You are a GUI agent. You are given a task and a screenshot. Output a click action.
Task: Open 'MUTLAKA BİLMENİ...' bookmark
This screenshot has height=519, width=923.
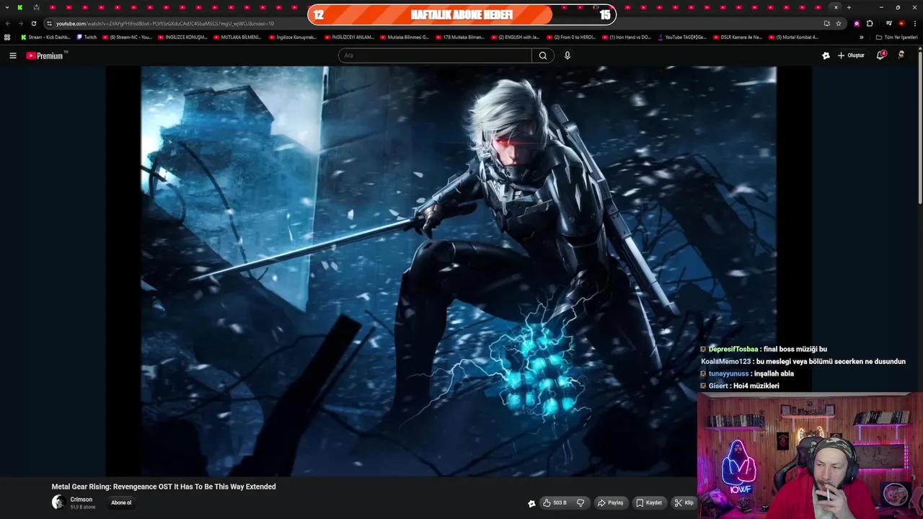pos(238,37)
